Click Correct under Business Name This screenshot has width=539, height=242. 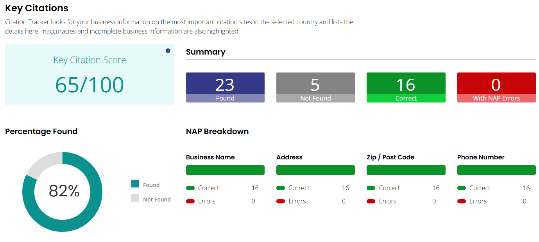pos(208,188)
